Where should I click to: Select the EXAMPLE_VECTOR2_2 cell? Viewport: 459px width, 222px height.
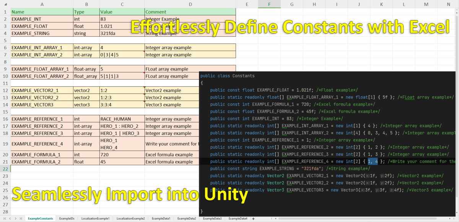tap(42, 97)
